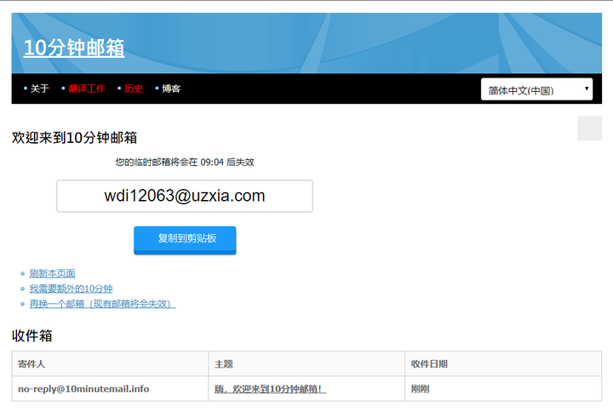Click the 收件箱 heading
Screen dimensions: 613x411
tap(32, 335)
